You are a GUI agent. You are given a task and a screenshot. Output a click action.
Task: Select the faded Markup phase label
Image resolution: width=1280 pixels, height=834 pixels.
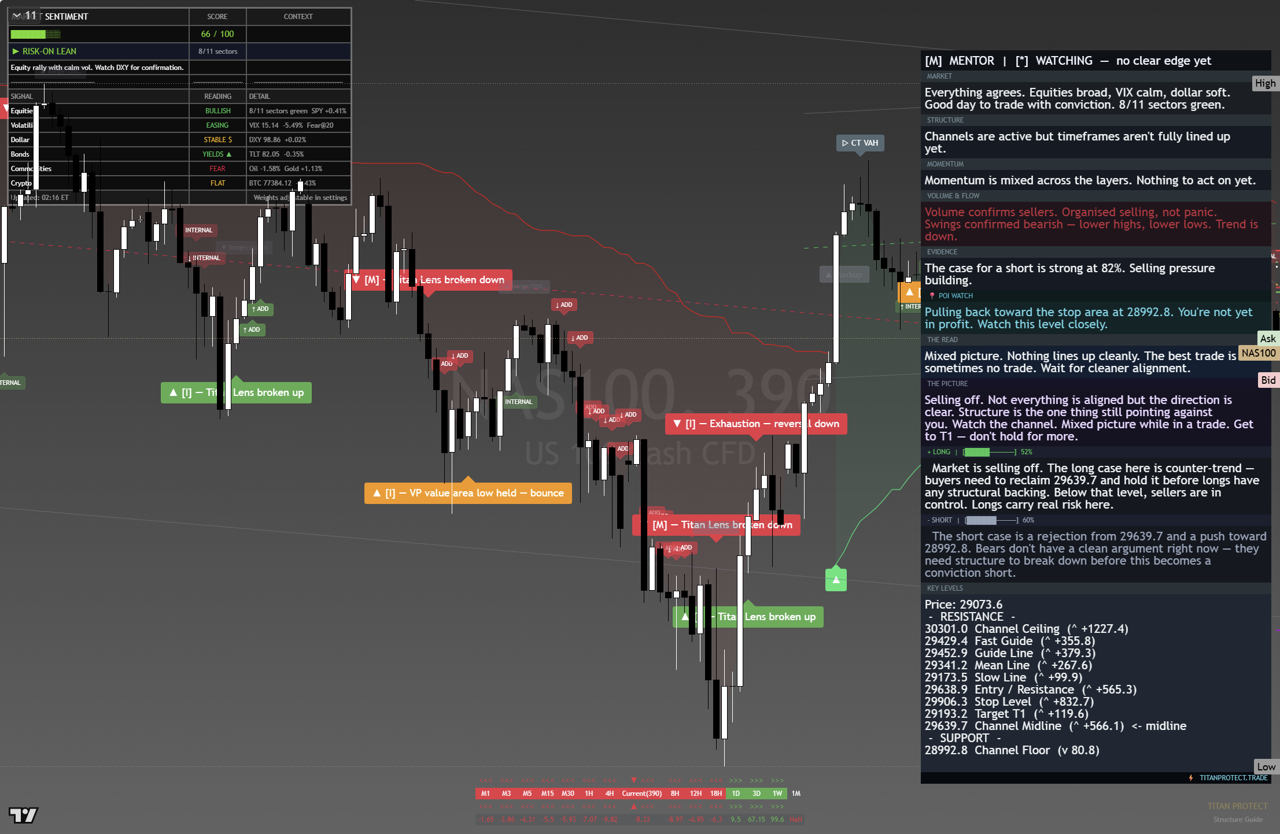pos(845,275)
